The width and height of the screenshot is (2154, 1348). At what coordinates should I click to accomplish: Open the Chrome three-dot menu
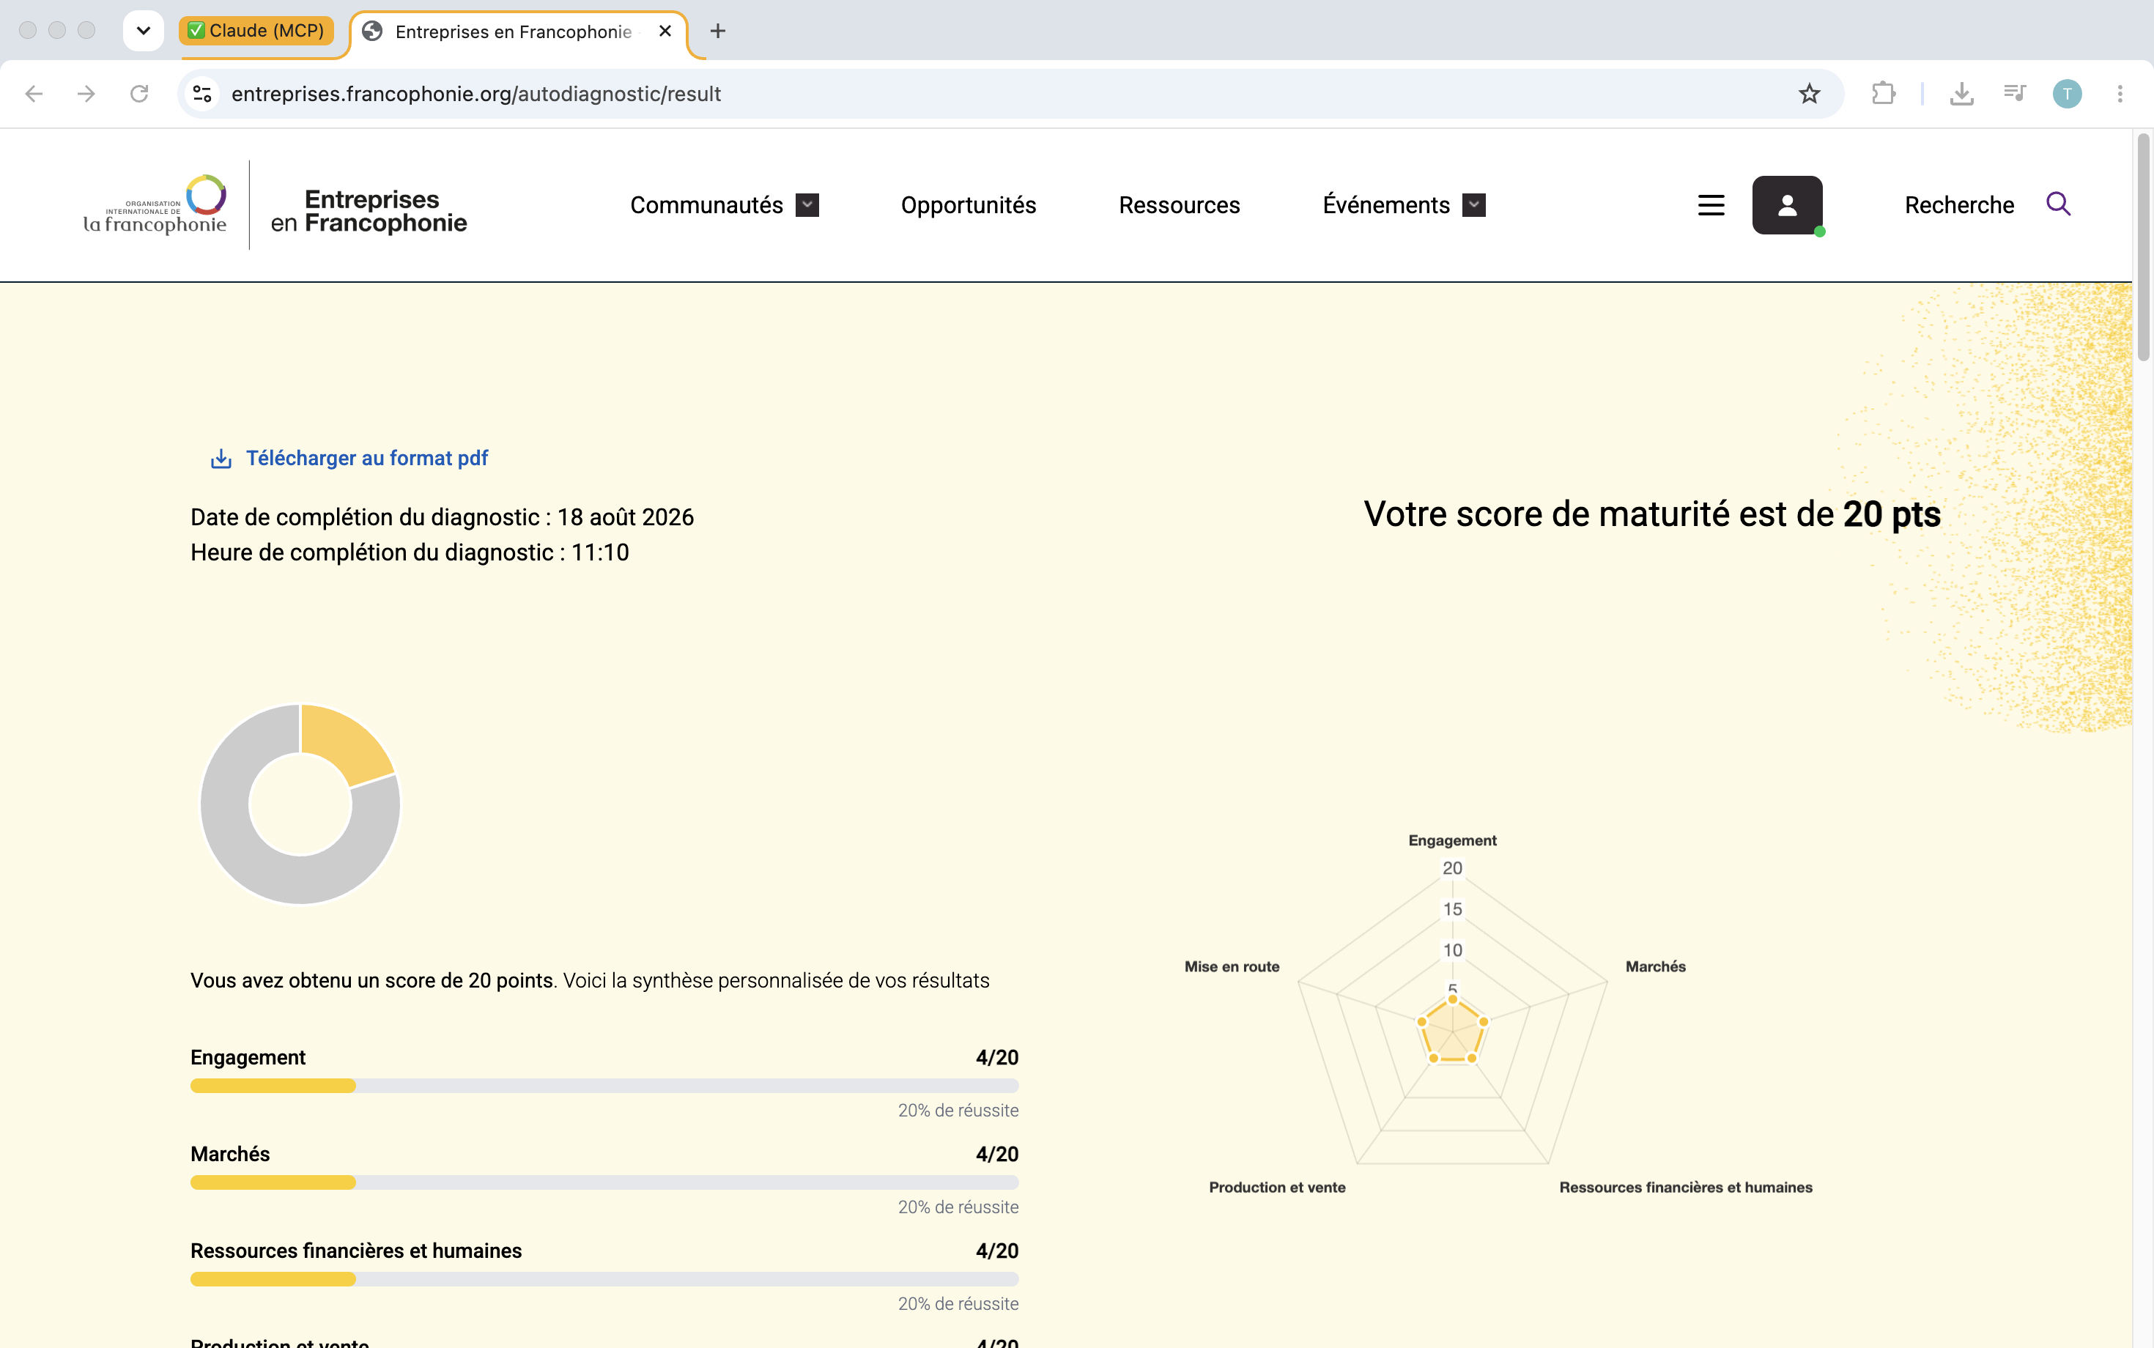[2120, 94]
